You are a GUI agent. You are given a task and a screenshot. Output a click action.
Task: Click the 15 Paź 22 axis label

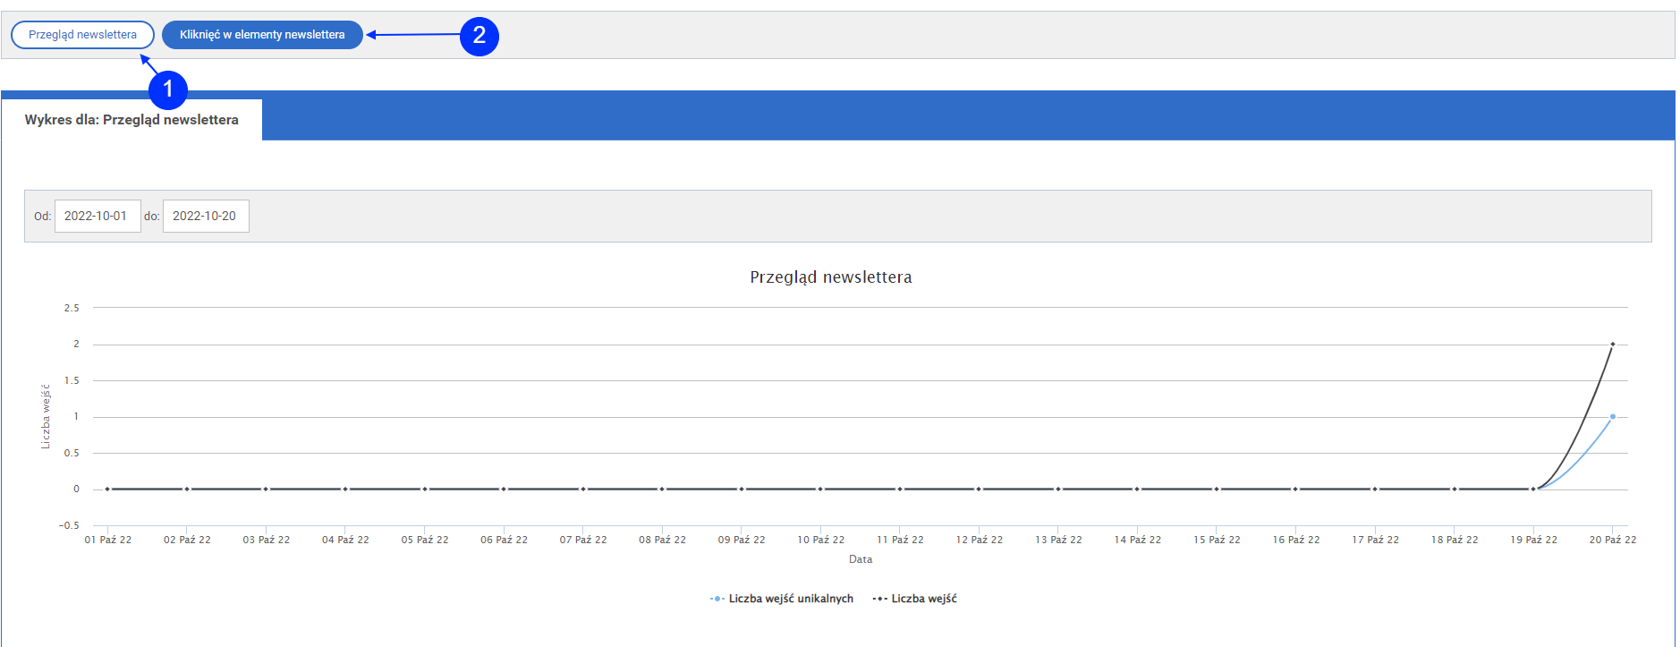tap(1218, 540)
